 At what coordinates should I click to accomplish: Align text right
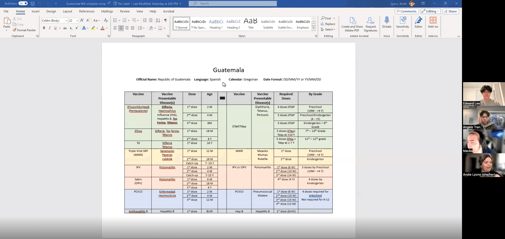[127, 28]
